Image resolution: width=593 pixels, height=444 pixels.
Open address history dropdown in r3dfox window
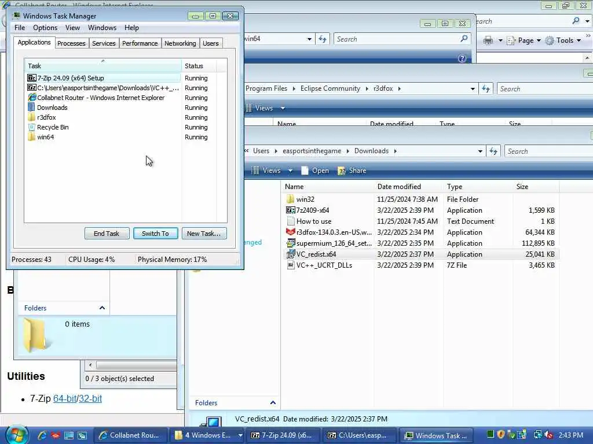click(473, 89)
